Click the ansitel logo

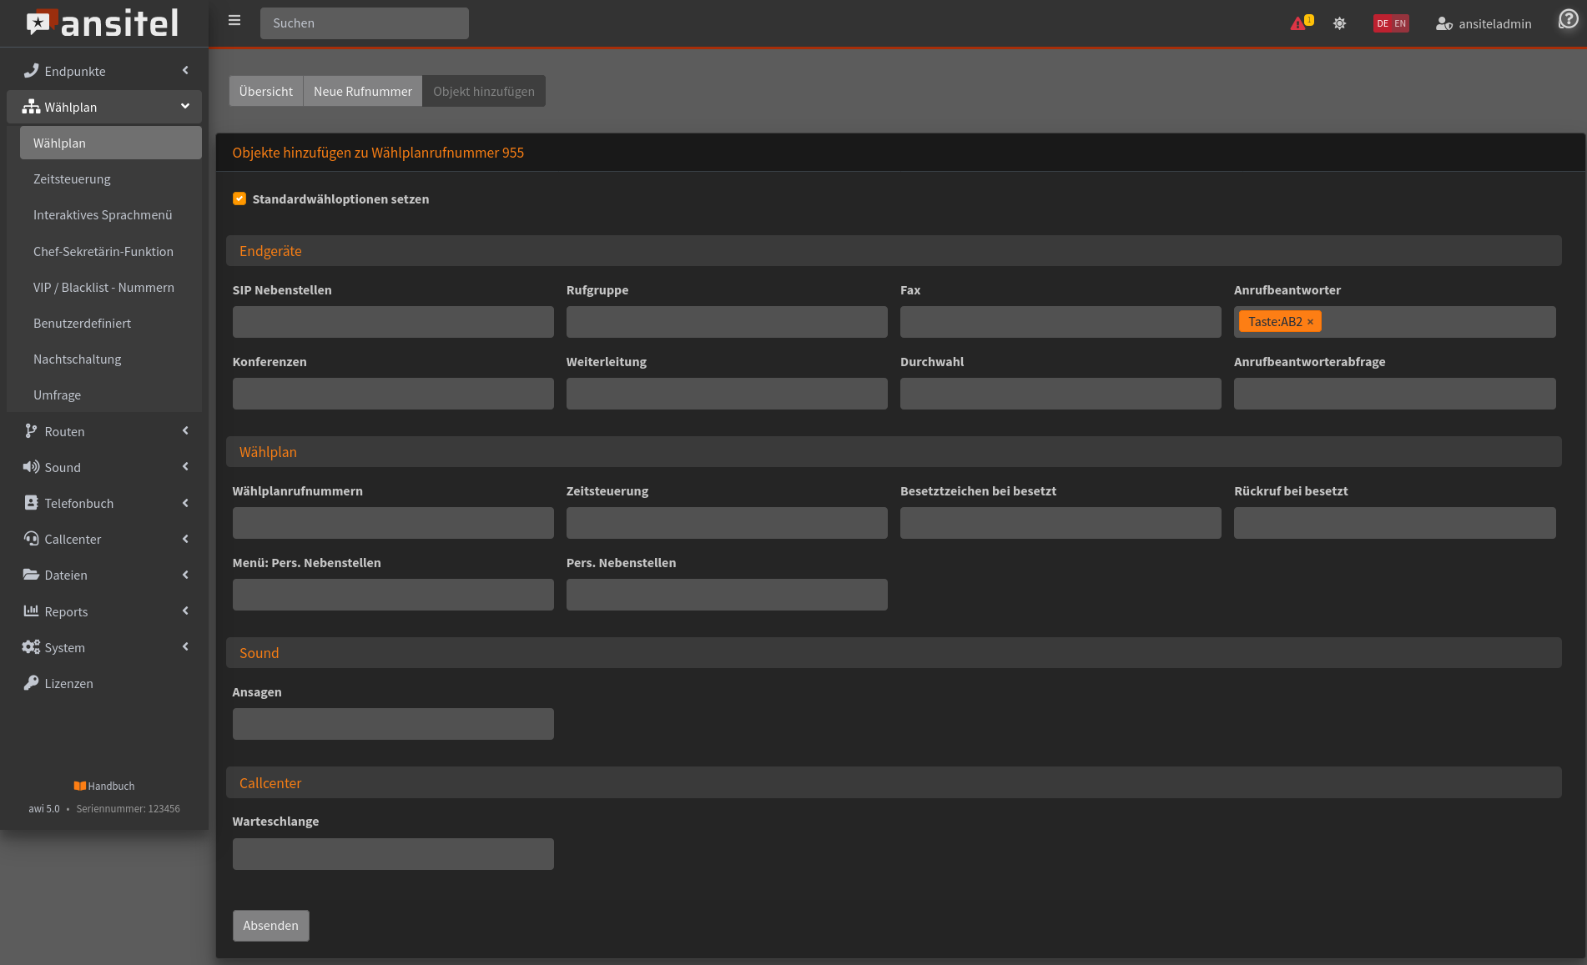tap(103, 23)
